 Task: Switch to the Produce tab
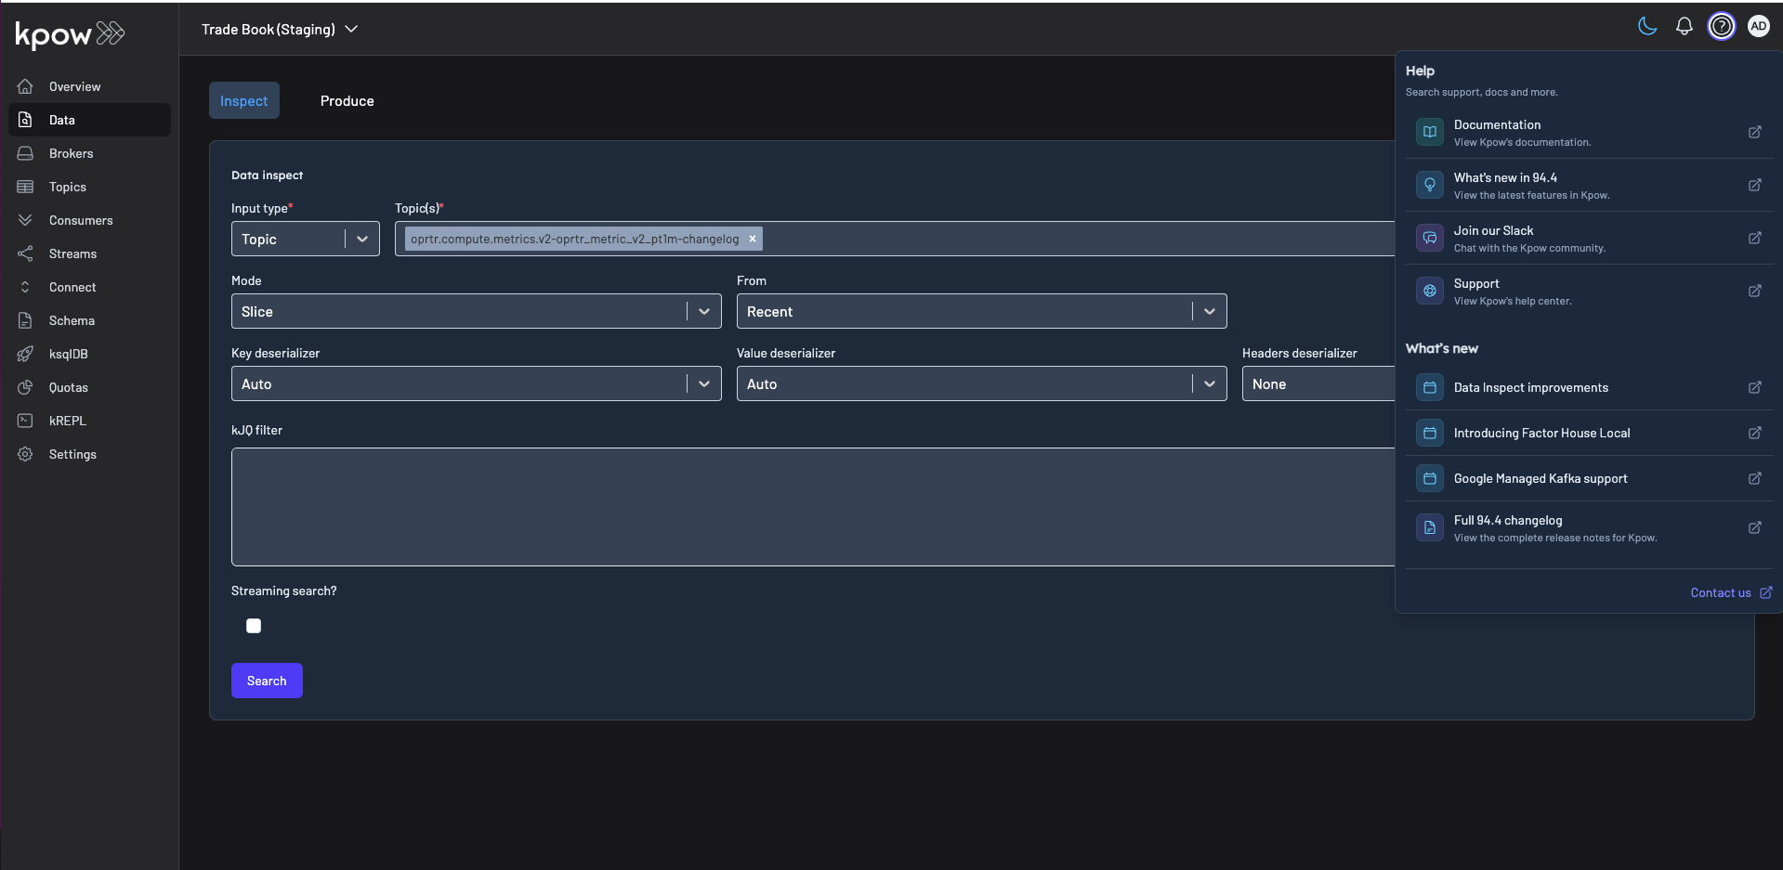tap(347, 100)
